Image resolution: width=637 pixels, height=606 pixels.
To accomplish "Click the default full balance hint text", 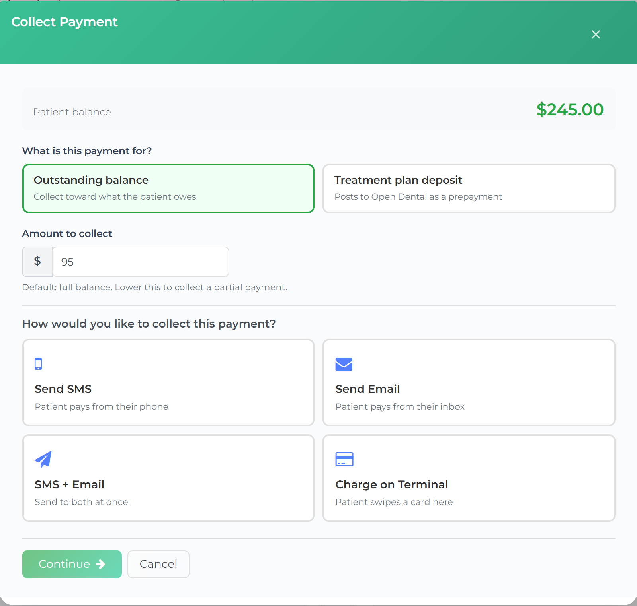I will pos(154,287).
